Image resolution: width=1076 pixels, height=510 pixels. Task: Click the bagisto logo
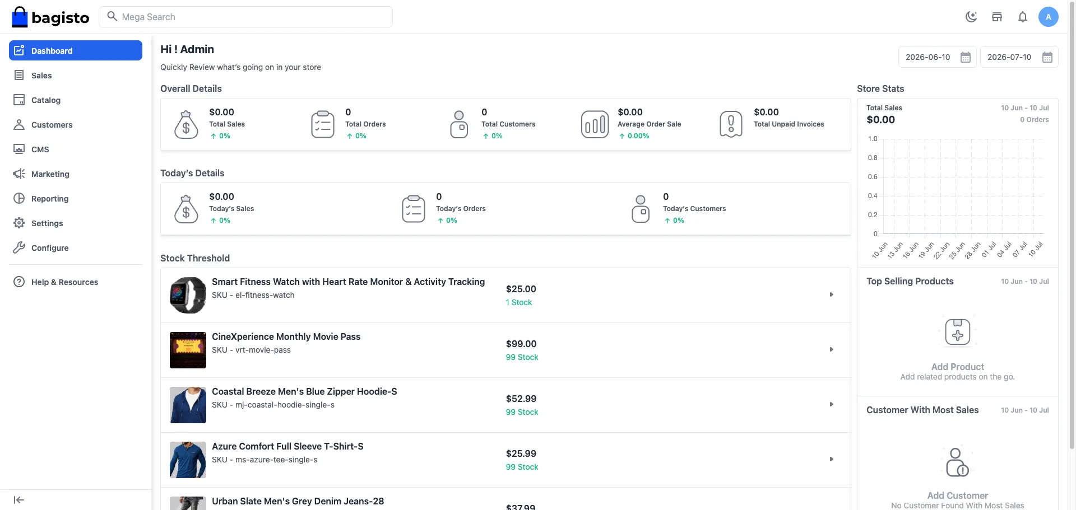tap(50, 17)
